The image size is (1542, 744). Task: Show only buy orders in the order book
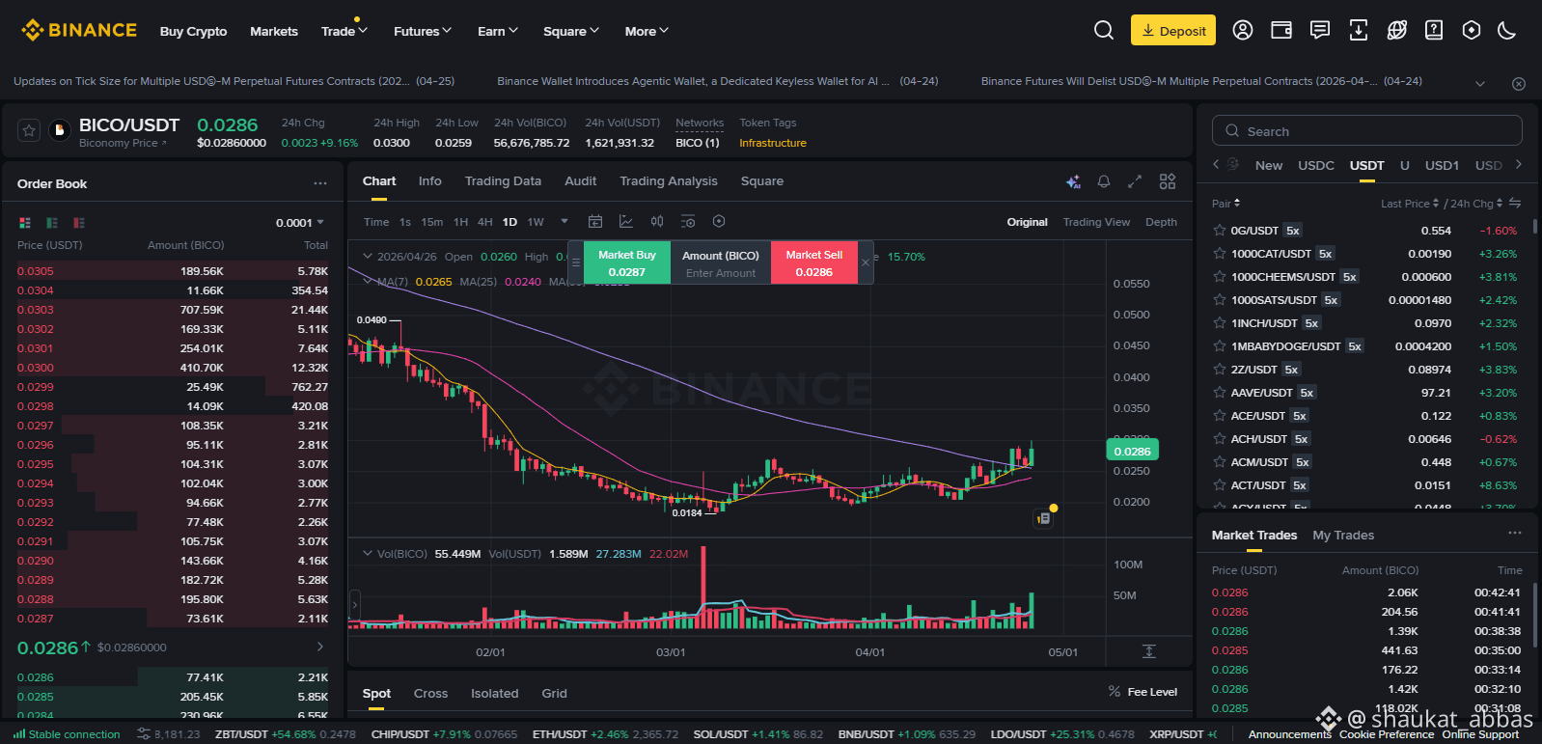tap(52, 223)
